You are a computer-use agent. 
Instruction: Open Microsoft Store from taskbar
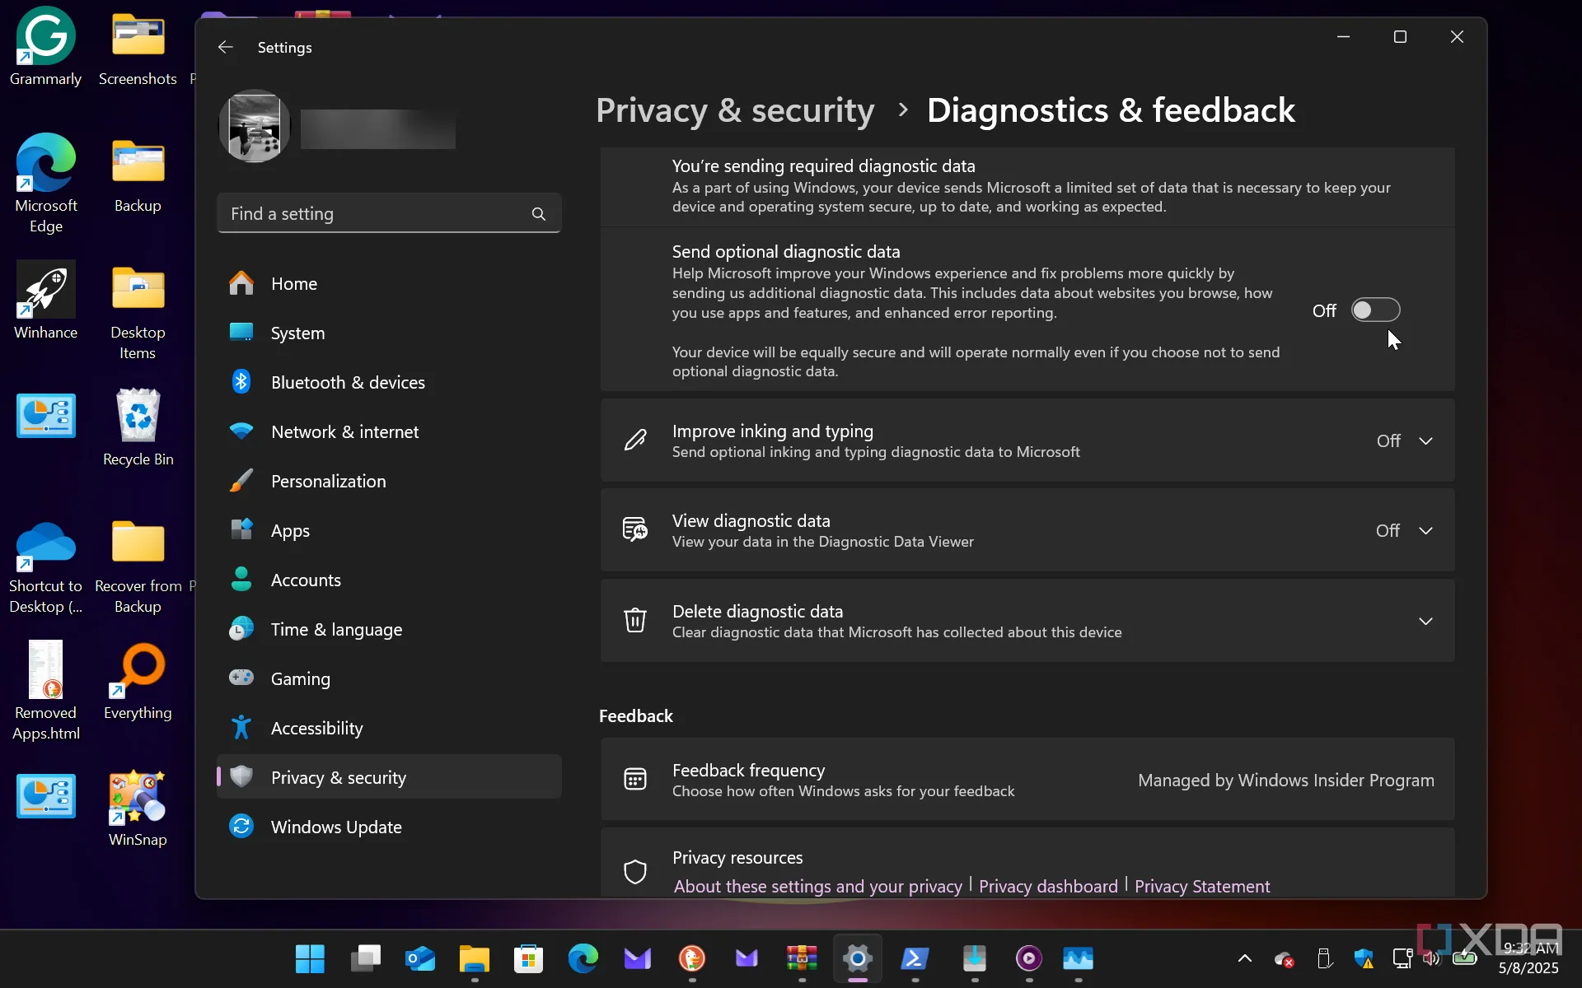point(528,958)
